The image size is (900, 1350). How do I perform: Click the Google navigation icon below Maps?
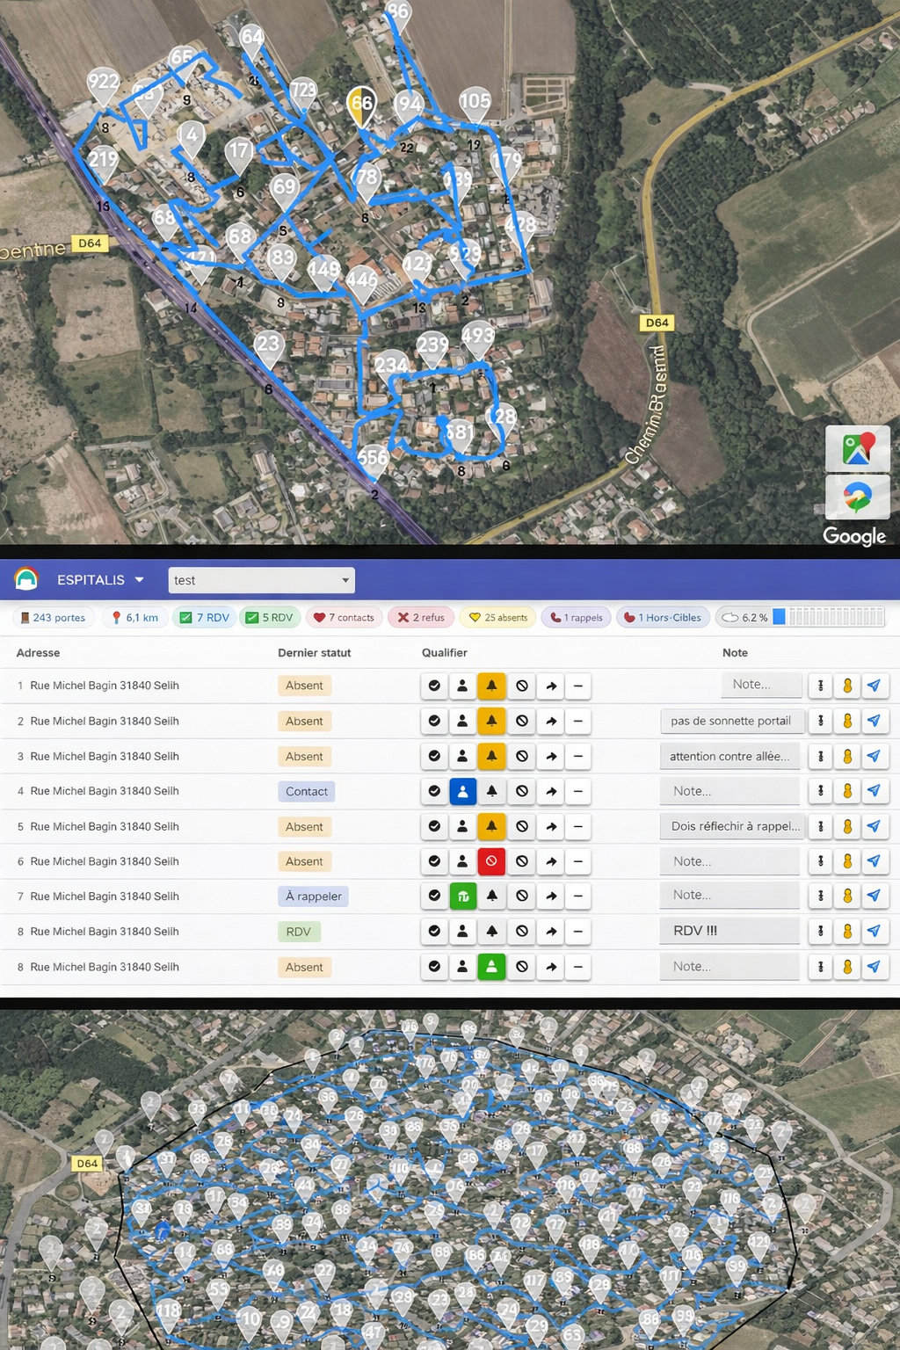tap(857, 497)
